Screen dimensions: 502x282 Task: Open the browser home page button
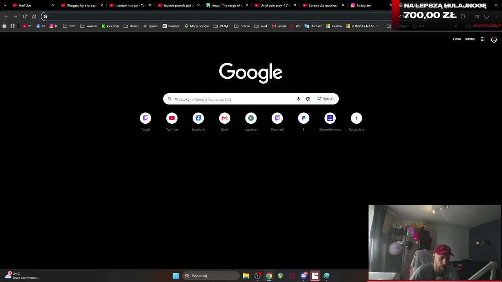[x=34, y=16]
